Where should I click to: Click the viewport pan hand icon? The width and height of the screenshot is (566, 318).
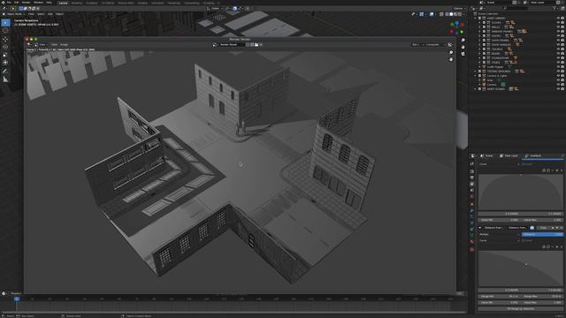[463, 47]
